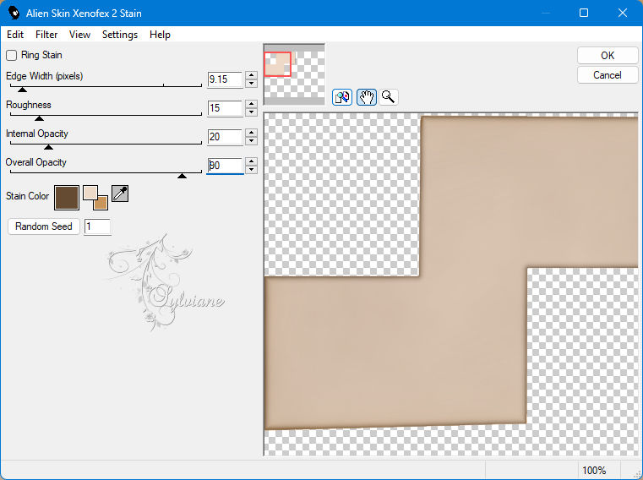Increase Roughness with up arrow

(x=252, y=104)
